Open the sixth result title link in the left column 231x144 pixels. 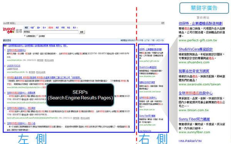21,123
